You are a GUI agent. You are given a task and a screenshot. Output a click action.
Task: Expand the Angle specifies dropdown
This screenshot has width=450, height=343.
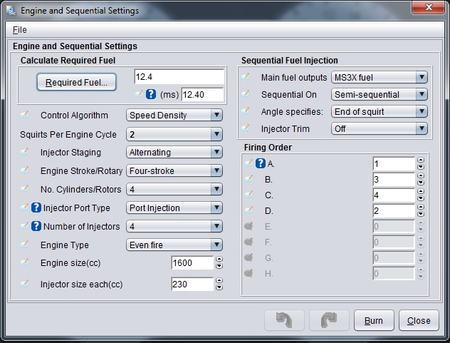coord(380,111)
